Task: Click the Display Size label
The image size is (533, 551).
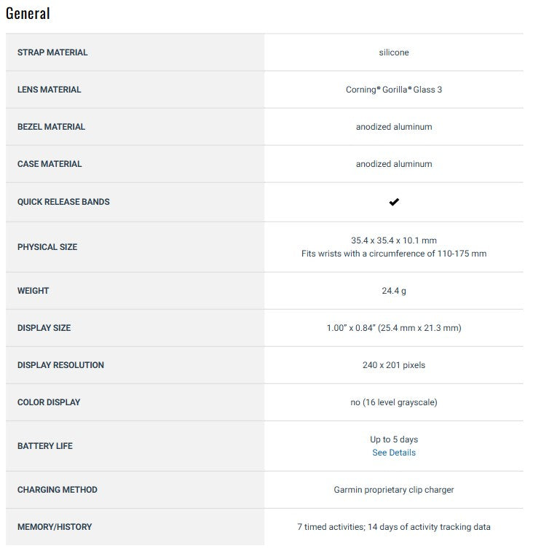Action: pyautogui.click(x=44, y=328)
